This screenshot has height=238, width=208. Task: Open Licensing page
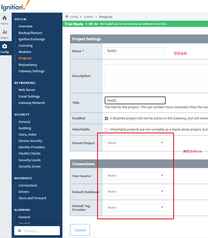(x=26, y=46)
